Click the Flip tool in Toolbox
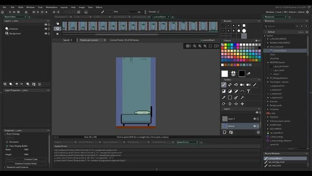Screen dimensions: 312x176 pyautogui.click(x=230, y=104)
